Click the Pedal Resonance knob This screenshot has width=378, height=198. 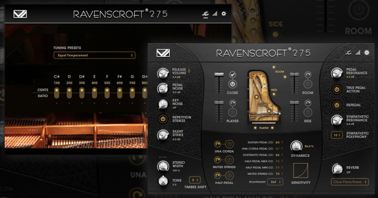tap(337, 73)
